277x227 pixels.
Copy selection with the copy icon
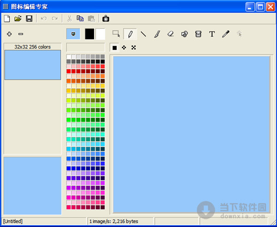pyautogui.click(x=80, y=18)
